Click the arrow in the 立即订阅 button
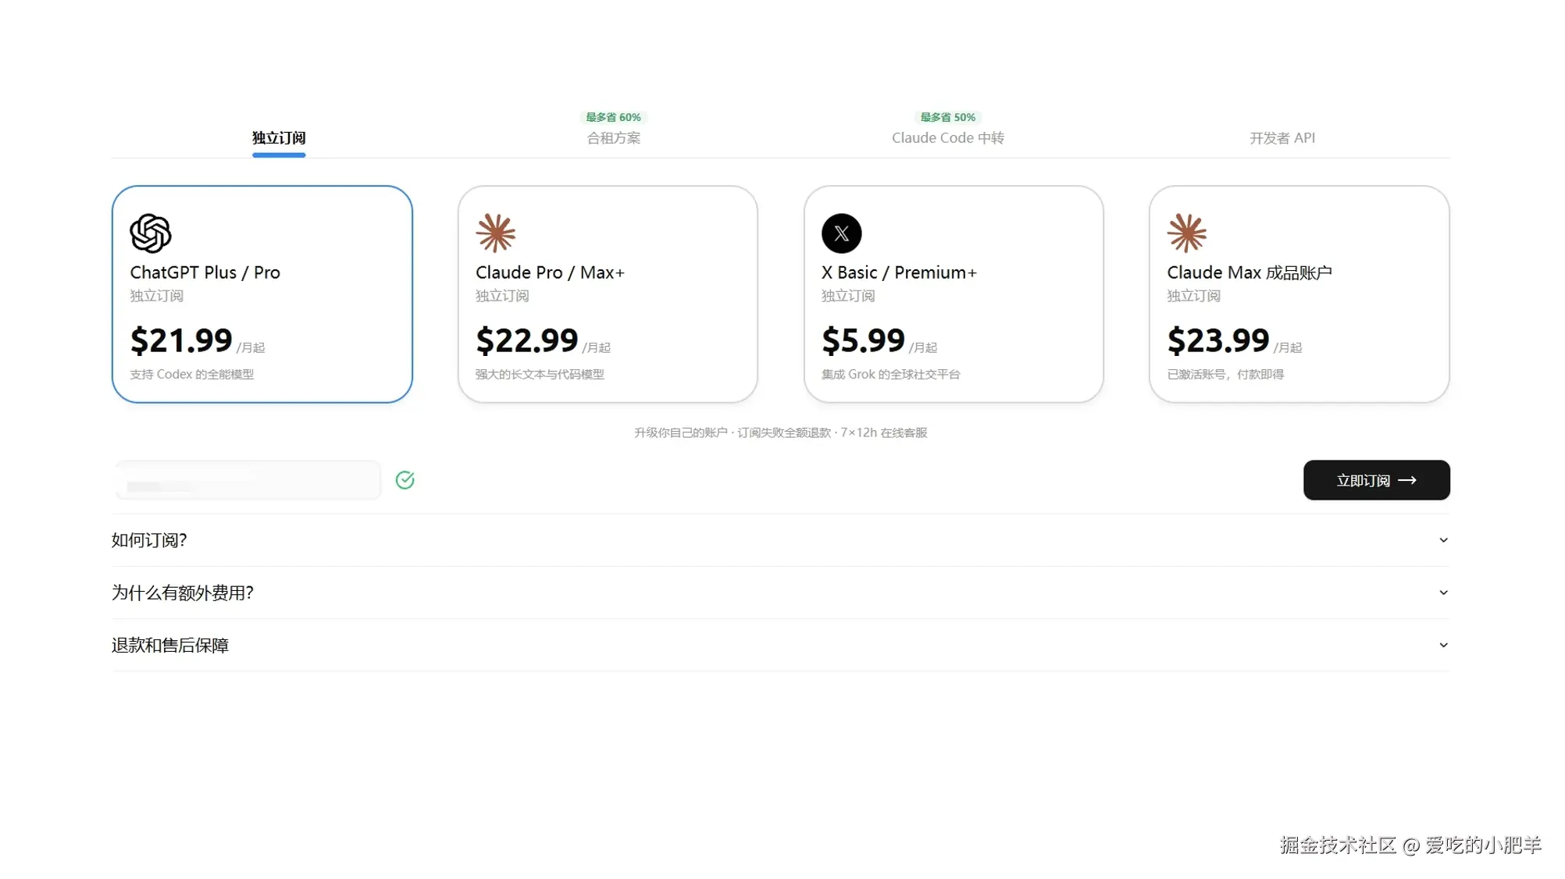The image size is (1565, 879). pyautogui.click(x=1407, y=481)
